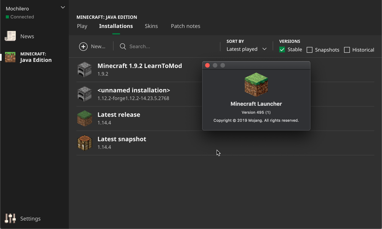
Task: Click the search magnifier icon
Action: pyautogui.click(x=123, y=47)
